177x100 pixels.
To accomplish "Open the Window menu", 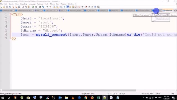I will tap(71, 4).
